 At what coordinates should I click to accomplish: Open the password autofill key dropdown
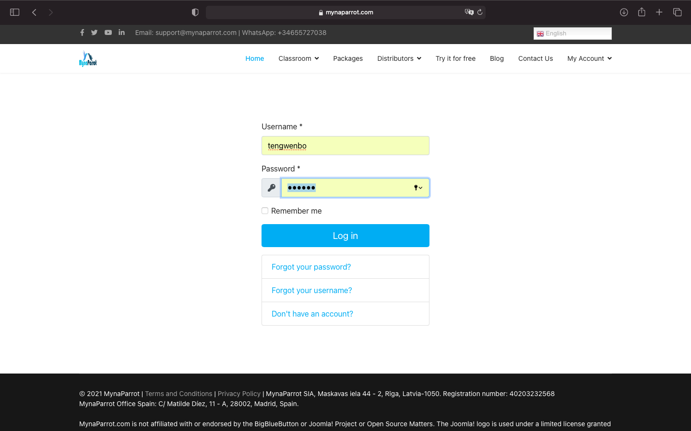coord(418,188)
